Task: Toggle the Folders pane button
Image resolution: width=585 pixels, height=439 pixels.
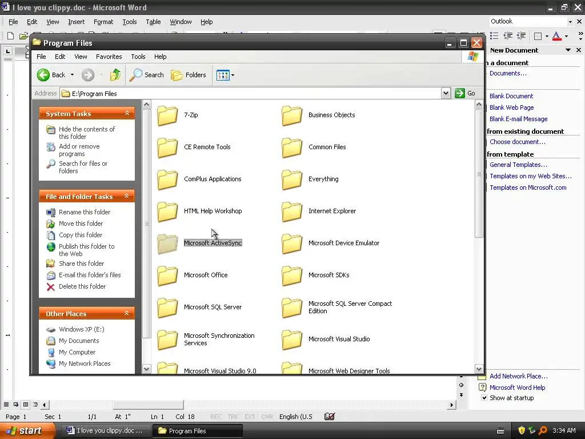Action: pos(189,75)
